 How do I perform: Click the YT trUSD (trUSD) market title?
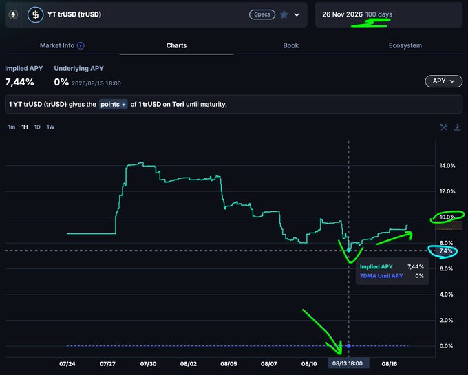click(74, 14)
